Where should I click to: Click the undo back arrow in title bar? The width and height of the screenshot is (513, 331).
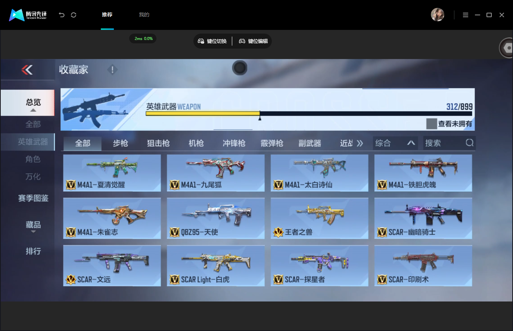click(62, 15)
